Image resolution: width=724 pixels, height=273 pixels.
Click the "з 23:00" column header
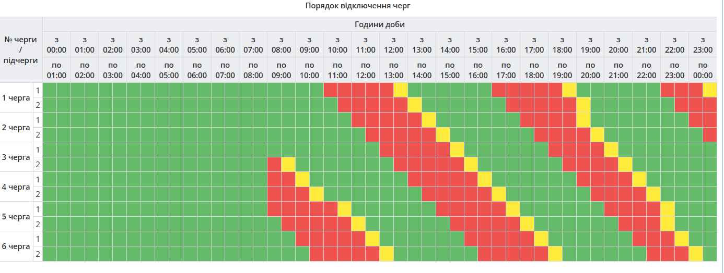(703, 45)
